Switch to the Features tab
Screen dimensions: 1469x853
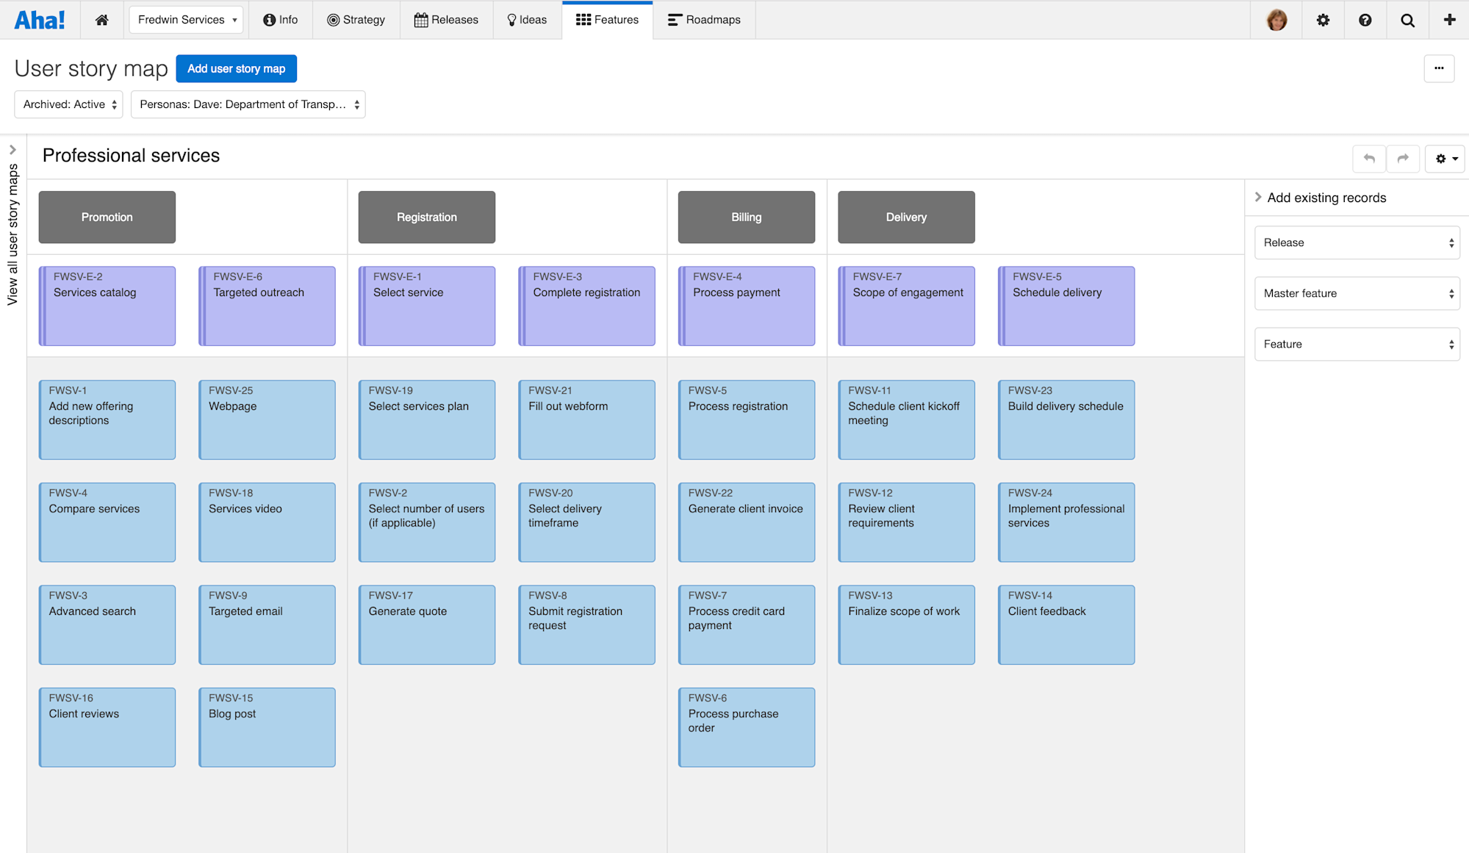tap(607, 20)
